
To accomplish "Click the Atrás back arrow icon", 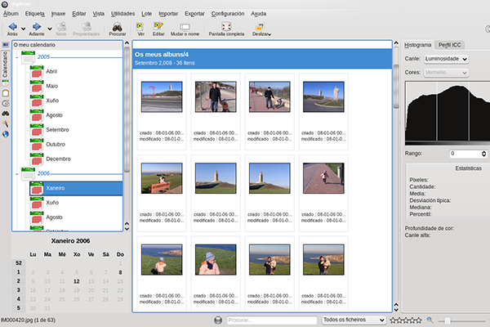I will [11, 27].
